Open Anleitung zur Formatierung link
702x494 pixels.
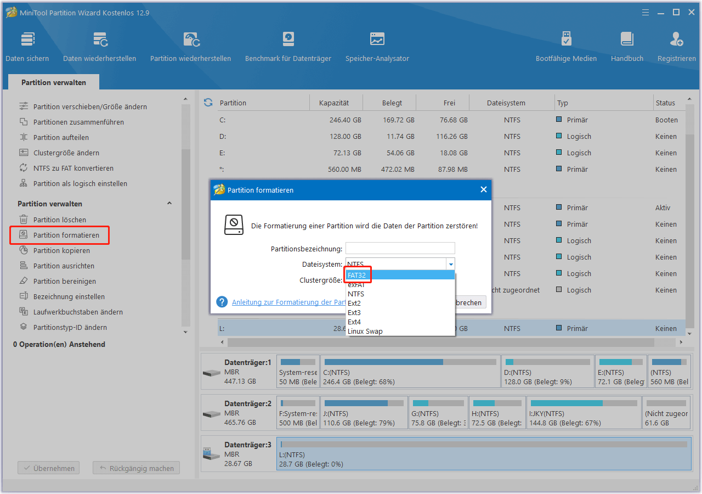289,302
